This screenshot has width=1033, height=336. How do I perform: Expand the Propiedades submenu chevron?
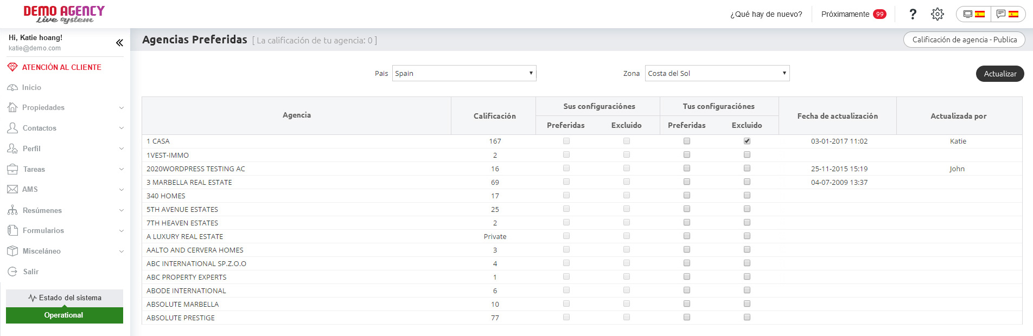(x=122, y=108)
